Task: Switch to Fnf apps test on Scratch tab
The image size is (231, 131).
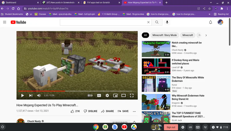Action: 101,3
